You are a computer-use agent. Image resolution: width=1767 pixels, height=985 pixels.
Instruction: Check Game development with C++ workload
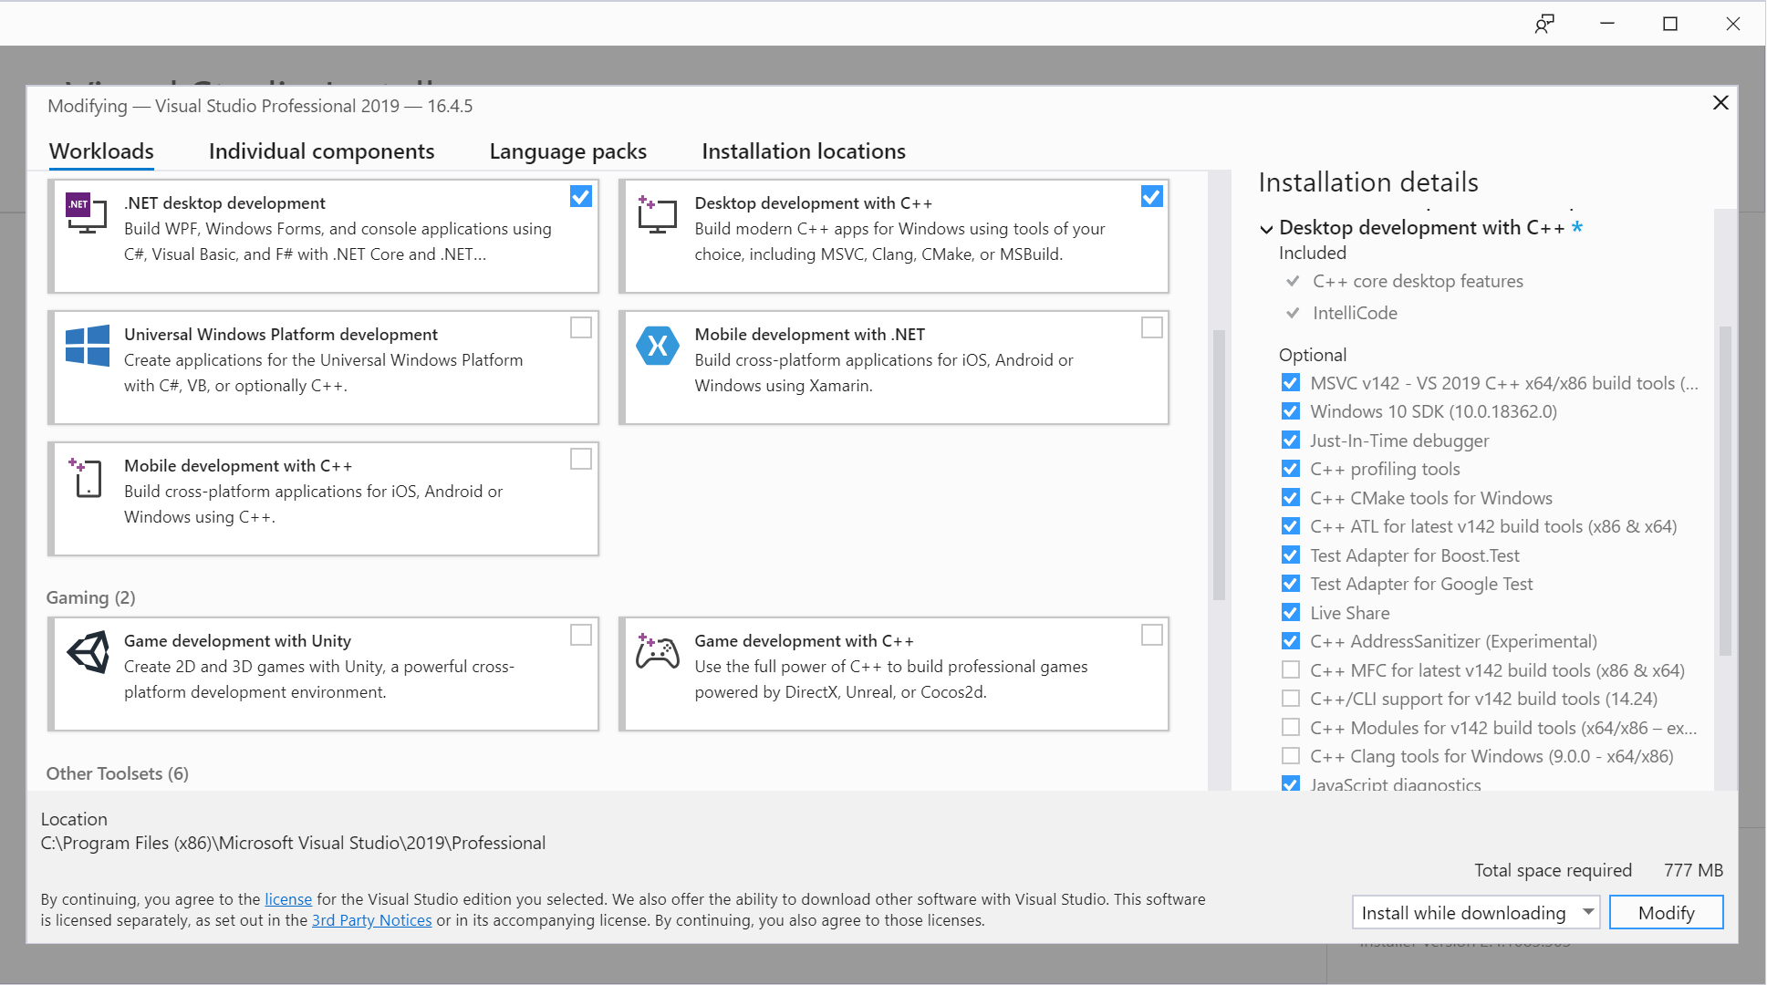(x=1152, y=635)
